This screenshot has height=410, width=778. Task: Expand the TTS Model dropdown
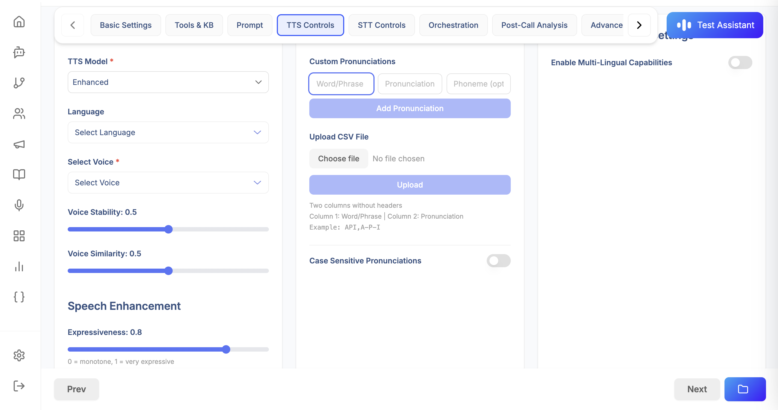click(168, 82)
